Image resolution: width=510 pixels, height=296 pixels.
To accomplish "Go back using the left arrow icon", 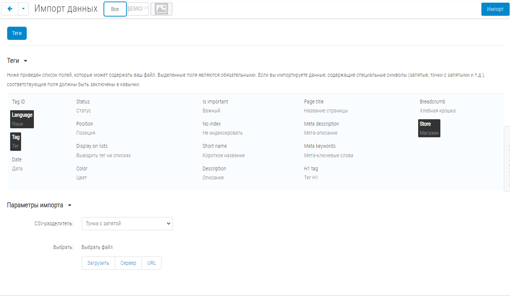I will pos(10,9).
